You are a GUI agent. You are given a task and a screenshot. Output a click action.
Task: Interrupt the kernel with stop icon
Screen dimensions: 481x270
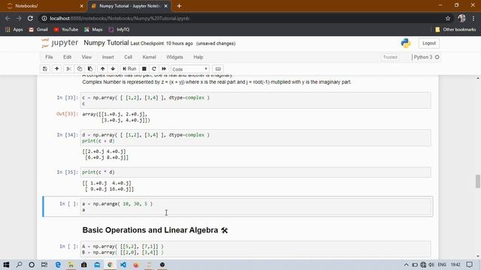[x=144, y=69]
